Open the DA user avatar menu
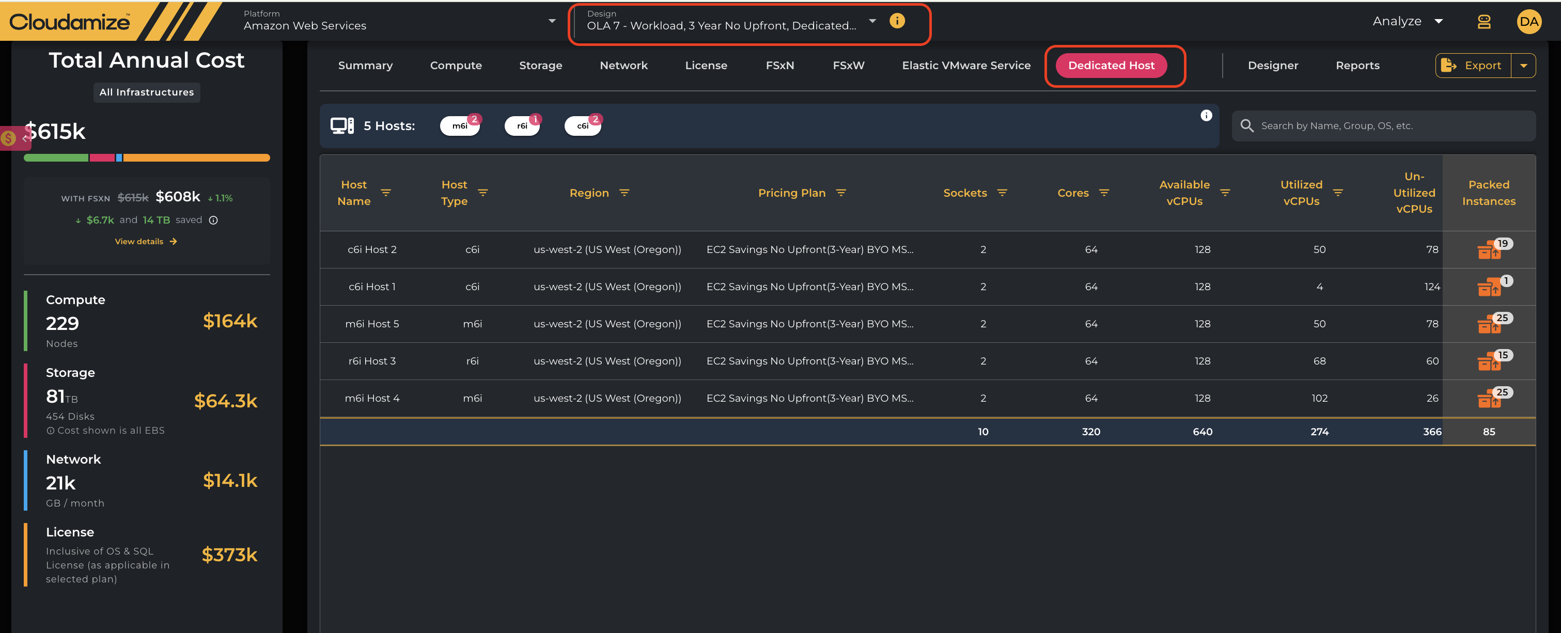Viewport: 1561px width, 633px height. pos(1528,22)
